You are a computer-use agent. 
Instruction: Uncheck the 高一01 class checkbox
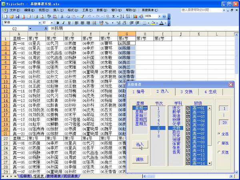pos(189,108)
